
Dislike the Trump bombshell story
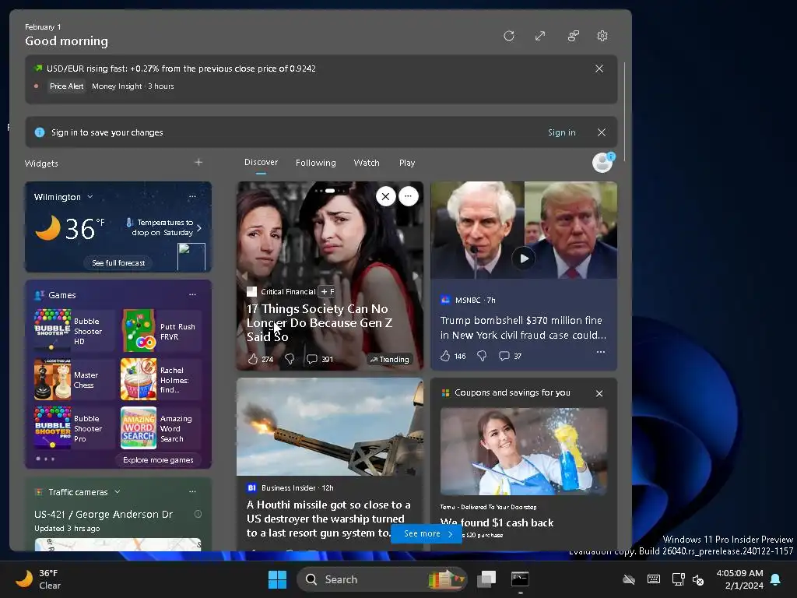pyautogui.click(x=482, y=356)
